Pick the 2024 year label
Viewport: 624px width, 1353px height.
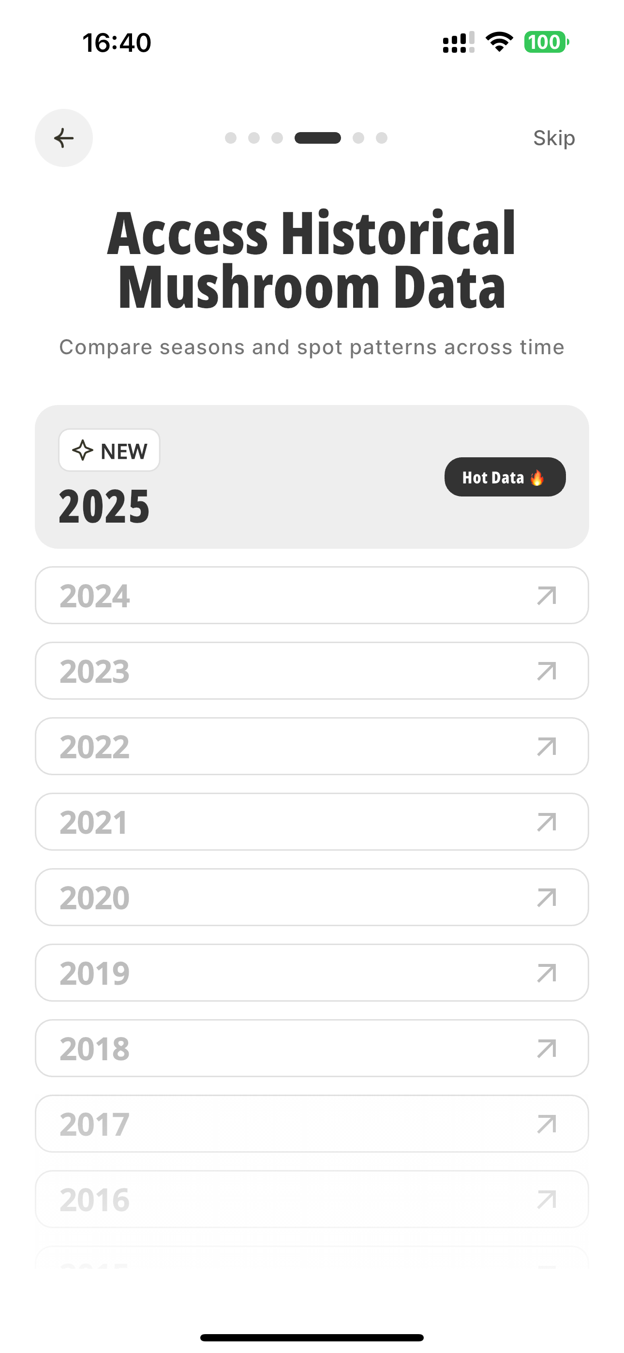click(x=94, y=596)
